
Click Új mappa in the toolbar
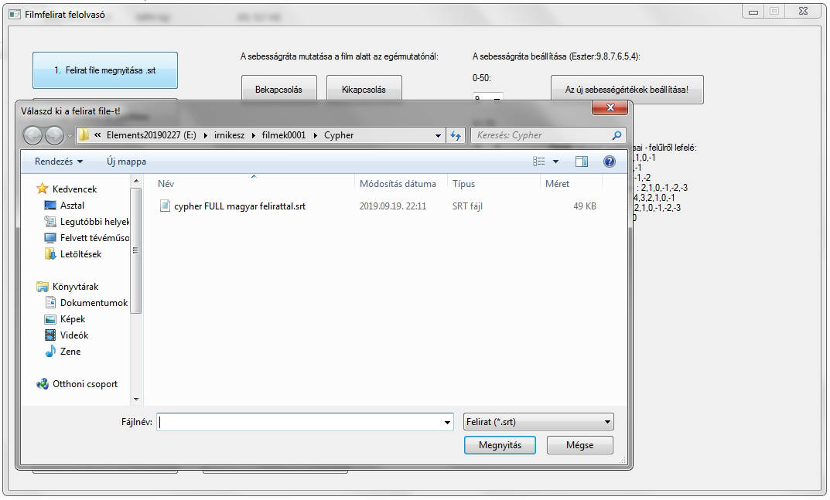[x=126, y=162]
